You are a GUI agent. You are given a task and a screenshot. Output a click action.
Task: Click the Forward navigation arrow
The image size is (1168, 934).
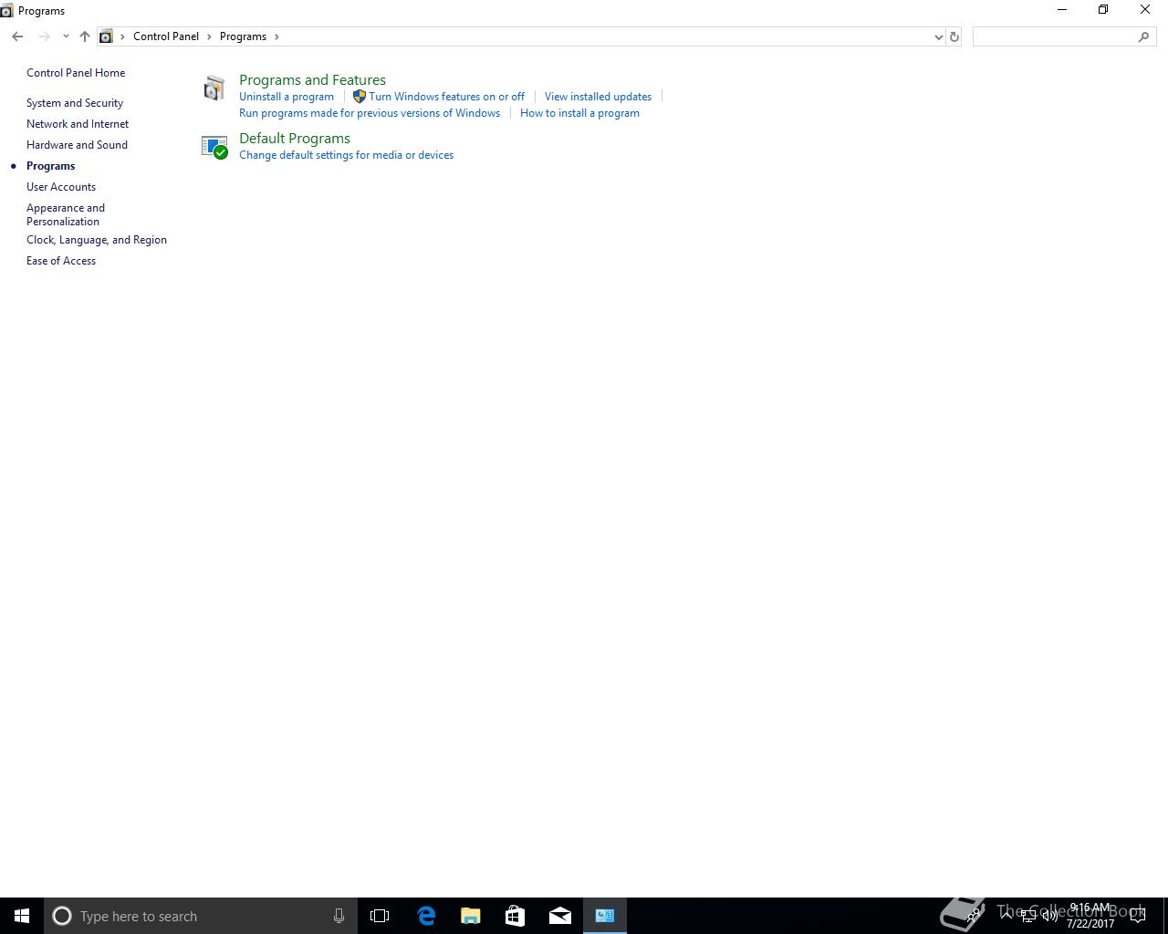[44, 36]
